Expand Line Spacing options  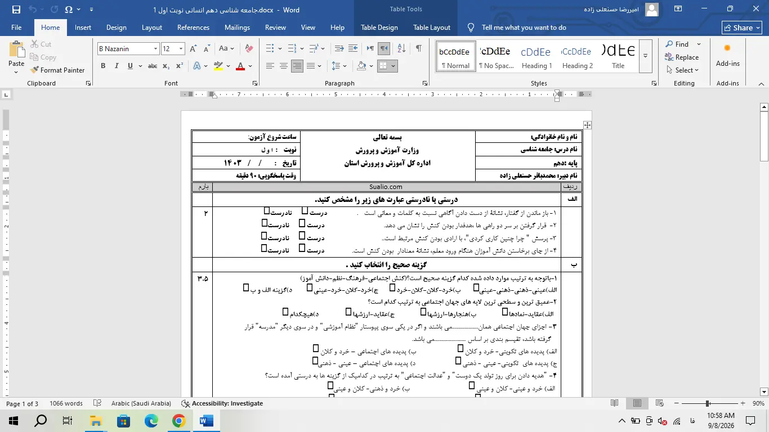pyautogui.click(x=345, y=66)
